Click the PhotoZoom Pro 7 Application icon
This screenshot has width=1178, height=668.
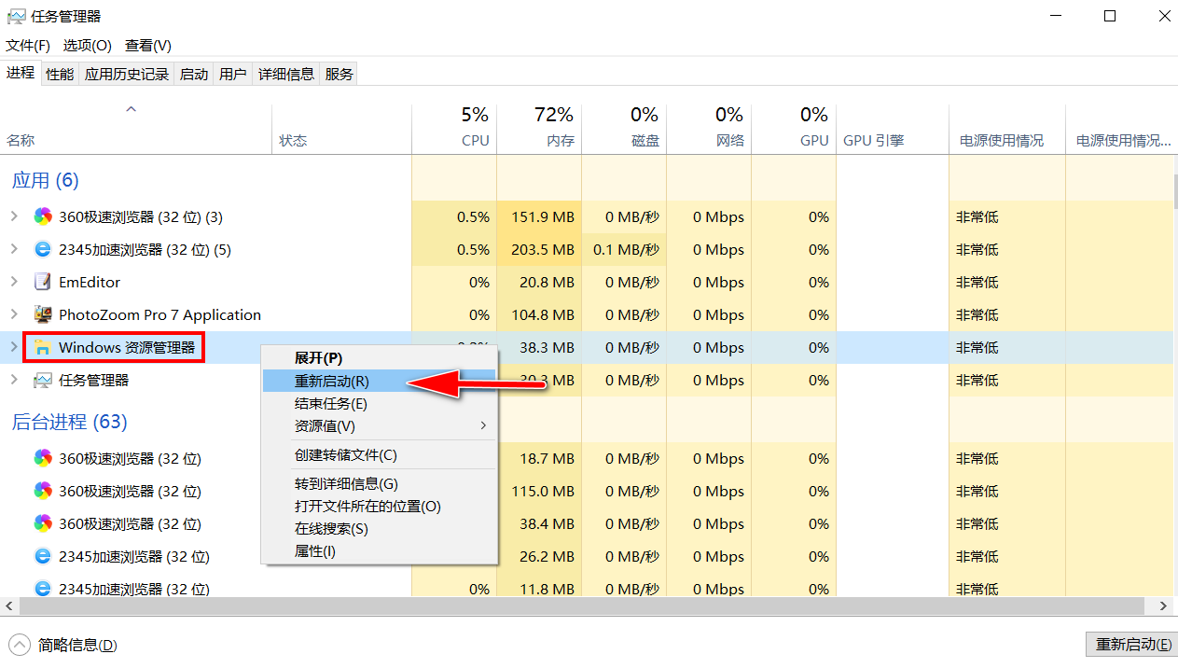[x=43, y=314]
